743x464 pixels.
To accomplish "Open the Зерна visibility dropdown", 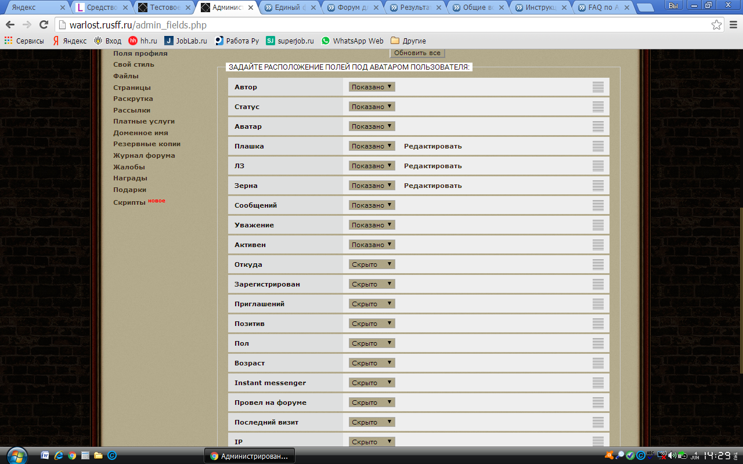I will 371,186.
